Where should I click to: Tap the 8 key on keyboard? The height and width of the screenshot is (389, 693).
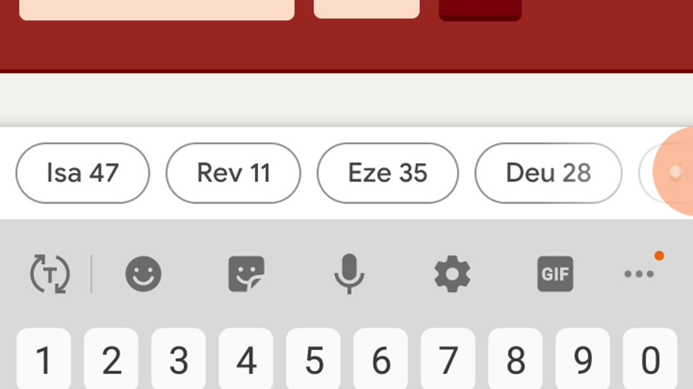(515, 359)
